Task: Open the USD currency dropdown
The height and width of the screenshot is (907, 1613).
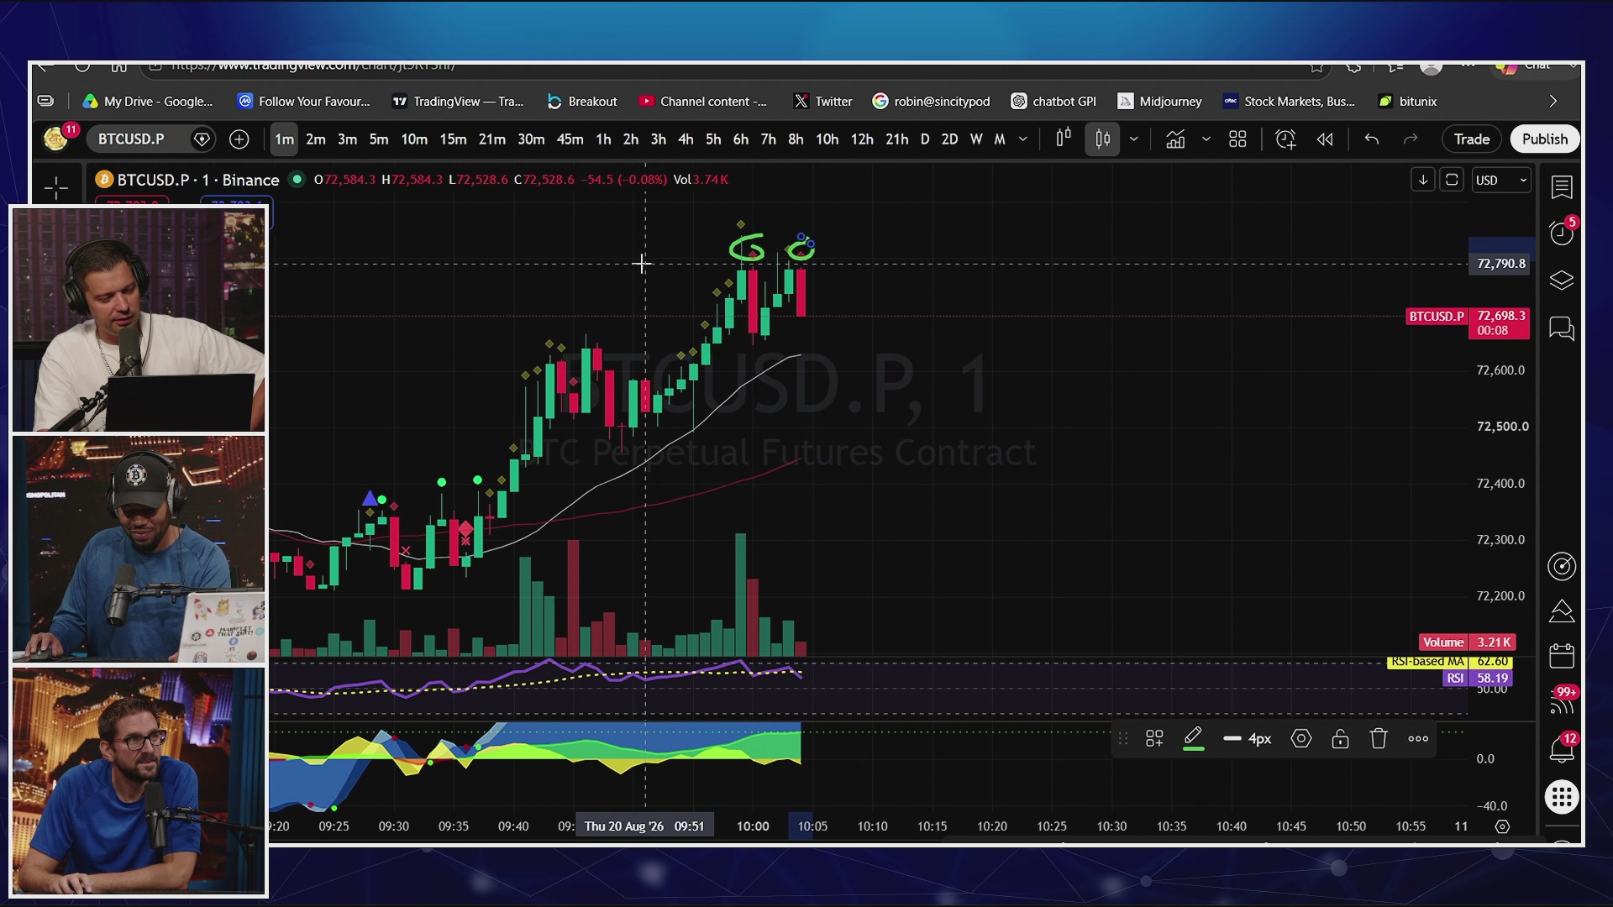Action: tap(1501, 180)
